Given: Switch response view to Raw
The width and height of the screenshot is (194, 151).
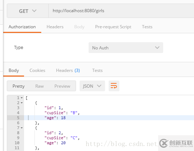Looking at the screenshot, I should [x=39, y=86].
